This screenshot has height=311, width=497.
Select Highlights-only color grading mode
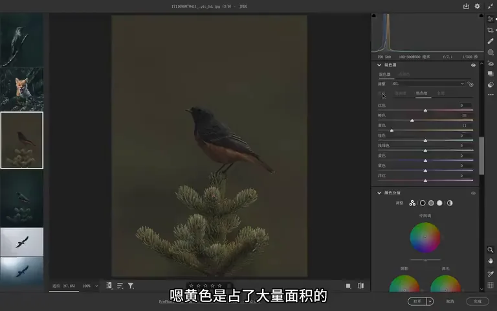pyautogui.click(x=439, y=203)
